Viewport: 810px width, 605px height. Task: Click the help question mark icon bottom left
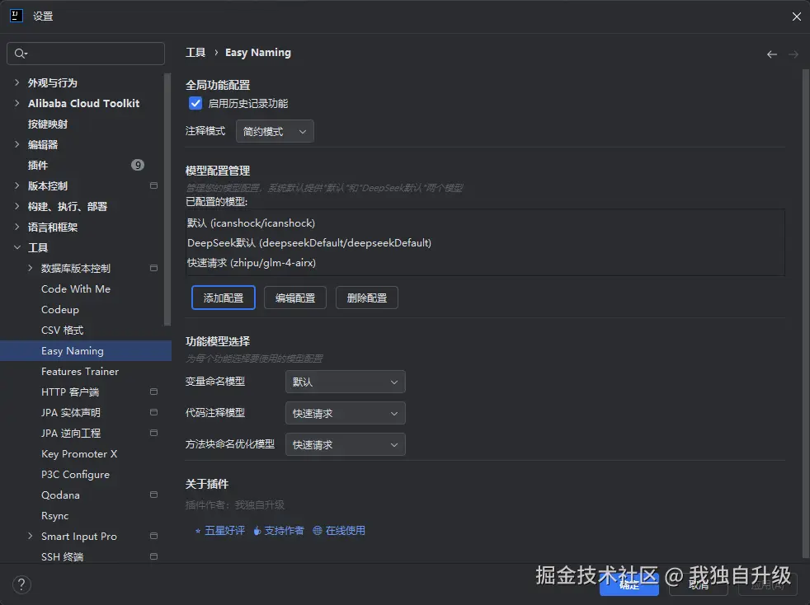point(21,584)
